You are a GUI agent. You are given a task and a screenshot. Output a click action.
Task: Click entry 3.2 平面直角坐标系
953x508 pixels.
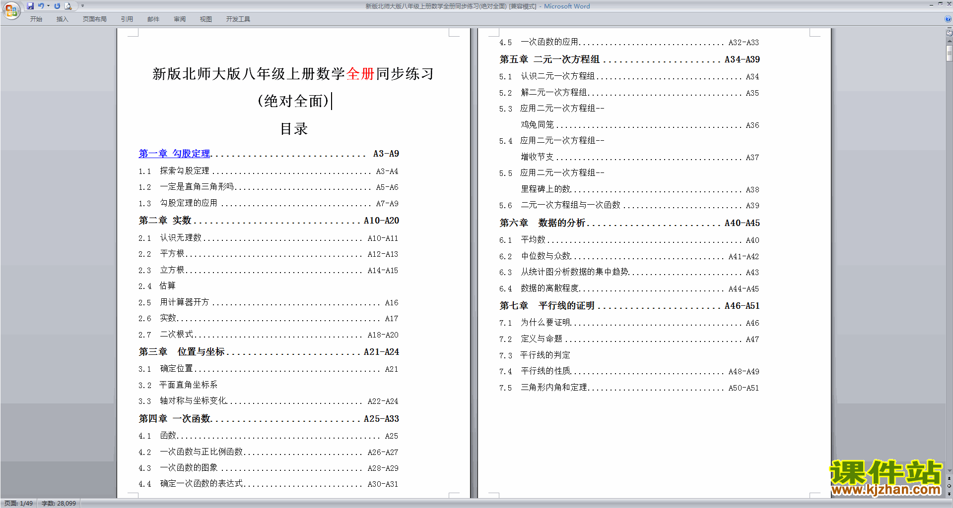pyautogui.click(x=178, y=385)
